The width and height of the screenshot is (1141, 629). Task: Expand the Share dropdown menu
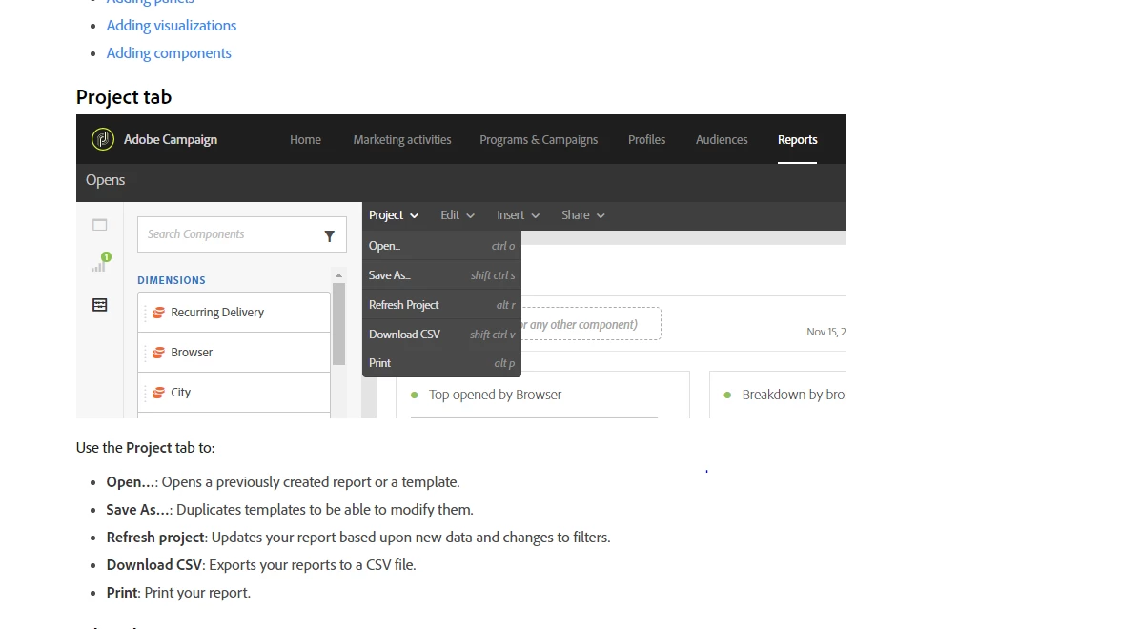(x=582, y=215)
